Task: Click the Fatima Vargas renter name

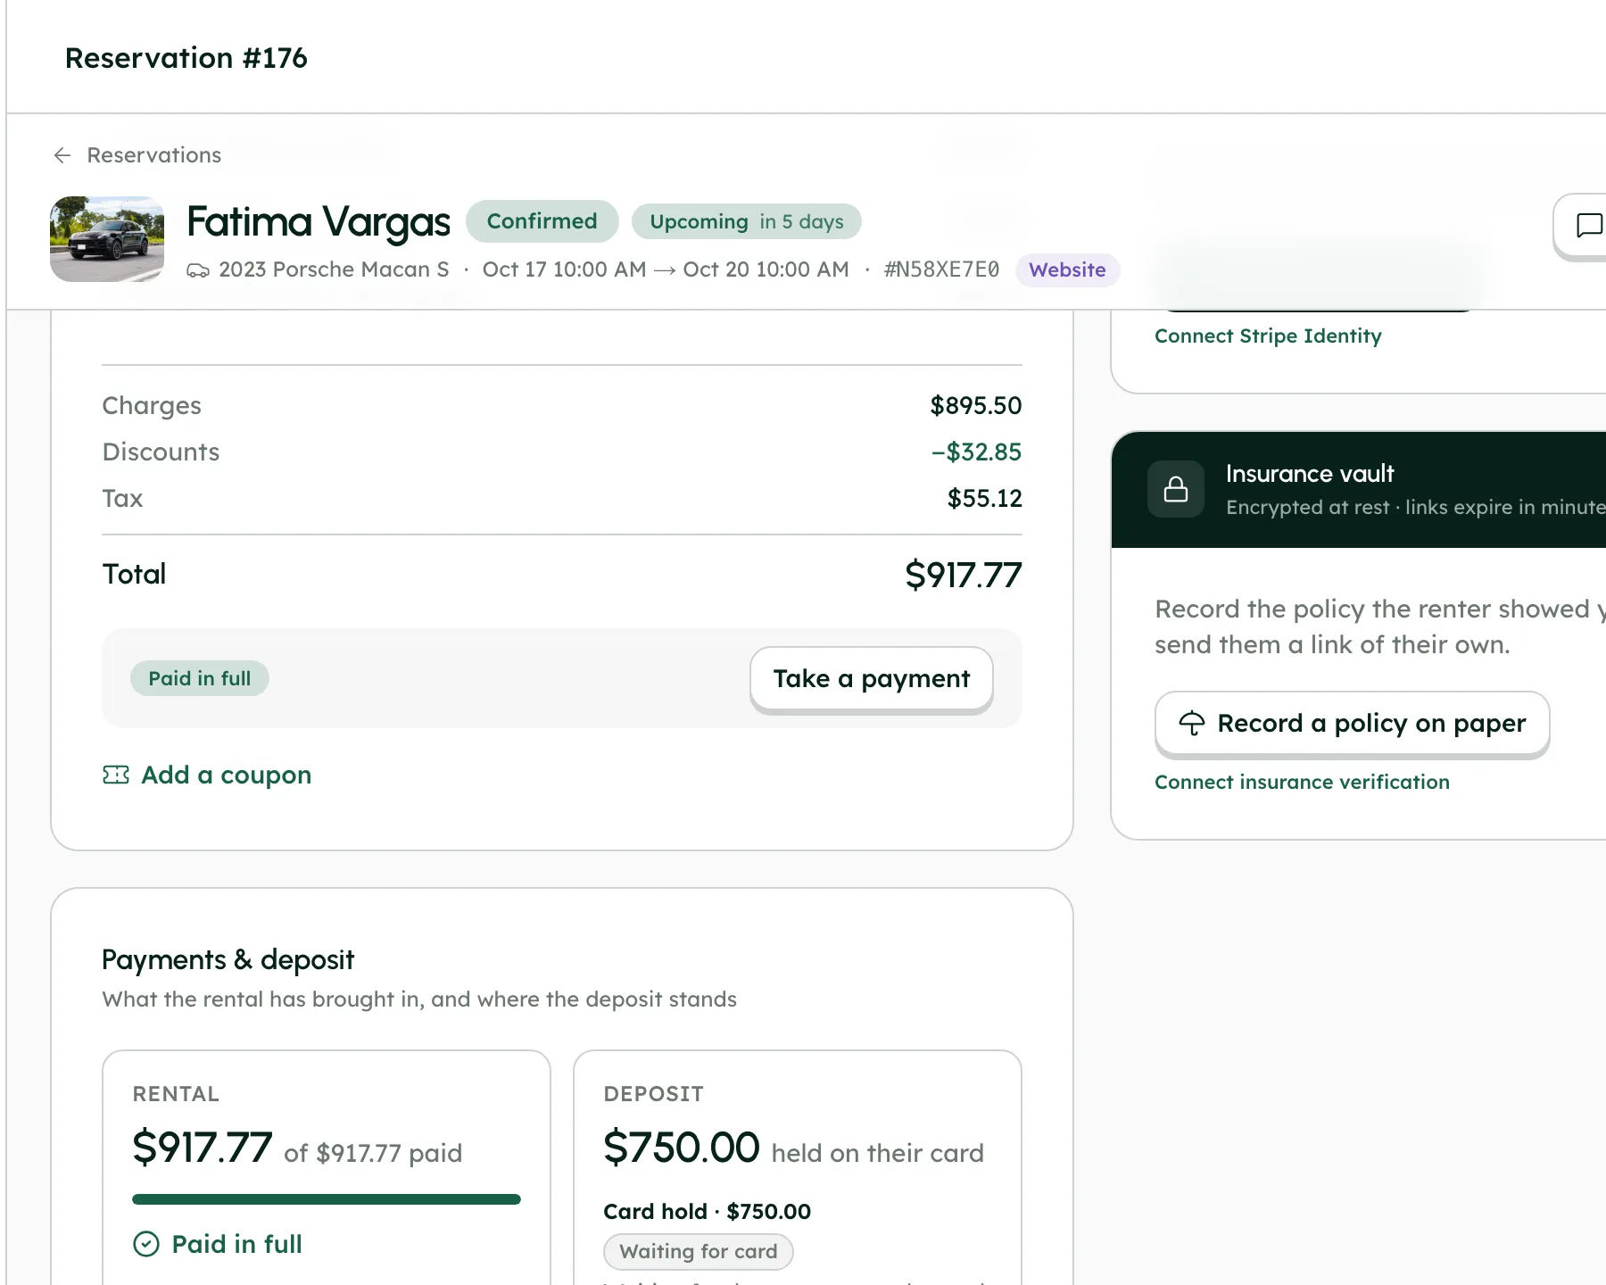Action: coord(319,222)
